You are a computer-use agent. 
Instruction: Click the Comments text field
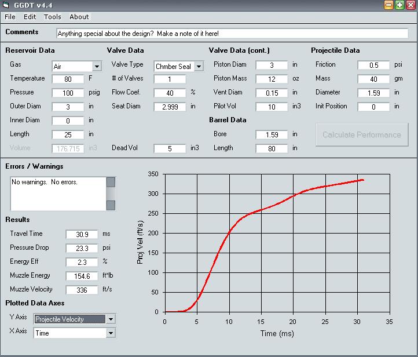pos(232,34)
